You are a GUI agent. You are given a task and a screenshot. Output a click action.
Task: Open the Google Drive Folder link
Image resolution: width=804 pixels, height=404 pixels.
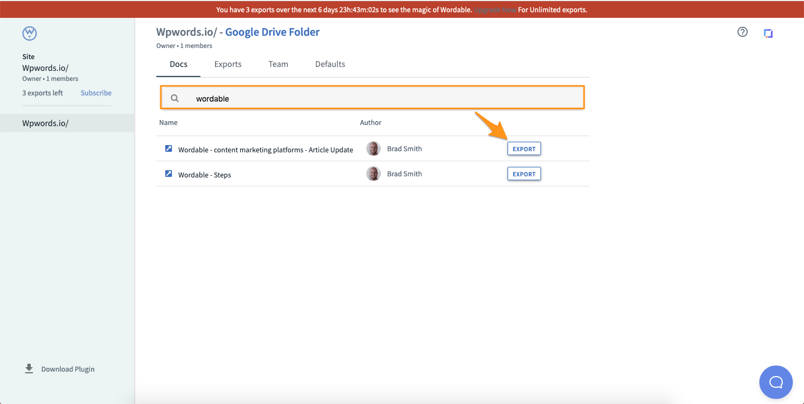(272, 32)
